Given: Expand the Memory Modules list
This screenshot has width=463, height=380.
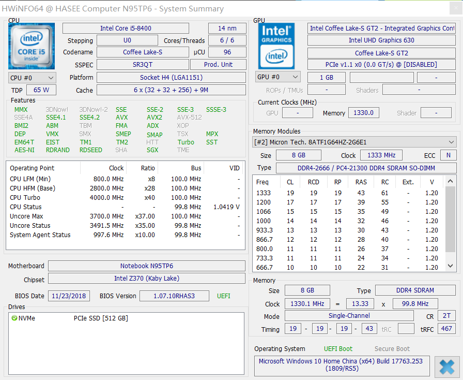Looking at the screenshot, I should [451, 141].
